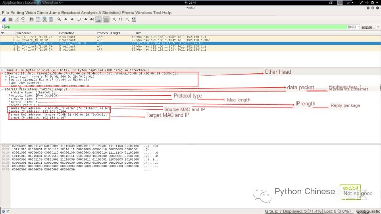The image size is (381, 214).
Task: Open Find Packet magnifier tool
Action: click(x=59, y=19)
